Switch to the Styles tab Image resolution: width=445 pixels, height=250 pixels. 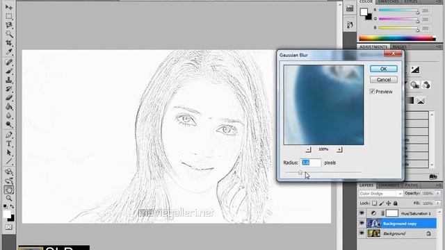pos(411,1)
